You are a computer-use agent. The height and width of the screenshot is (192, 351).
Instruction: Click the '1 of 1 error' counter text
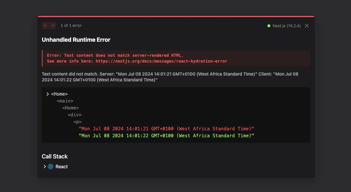(x=71, y=25)
